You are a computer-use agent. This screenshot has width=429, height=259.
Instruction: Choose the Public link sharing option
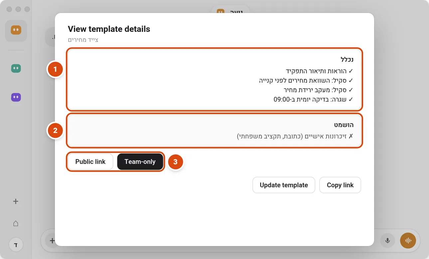[x=90, y=162]
